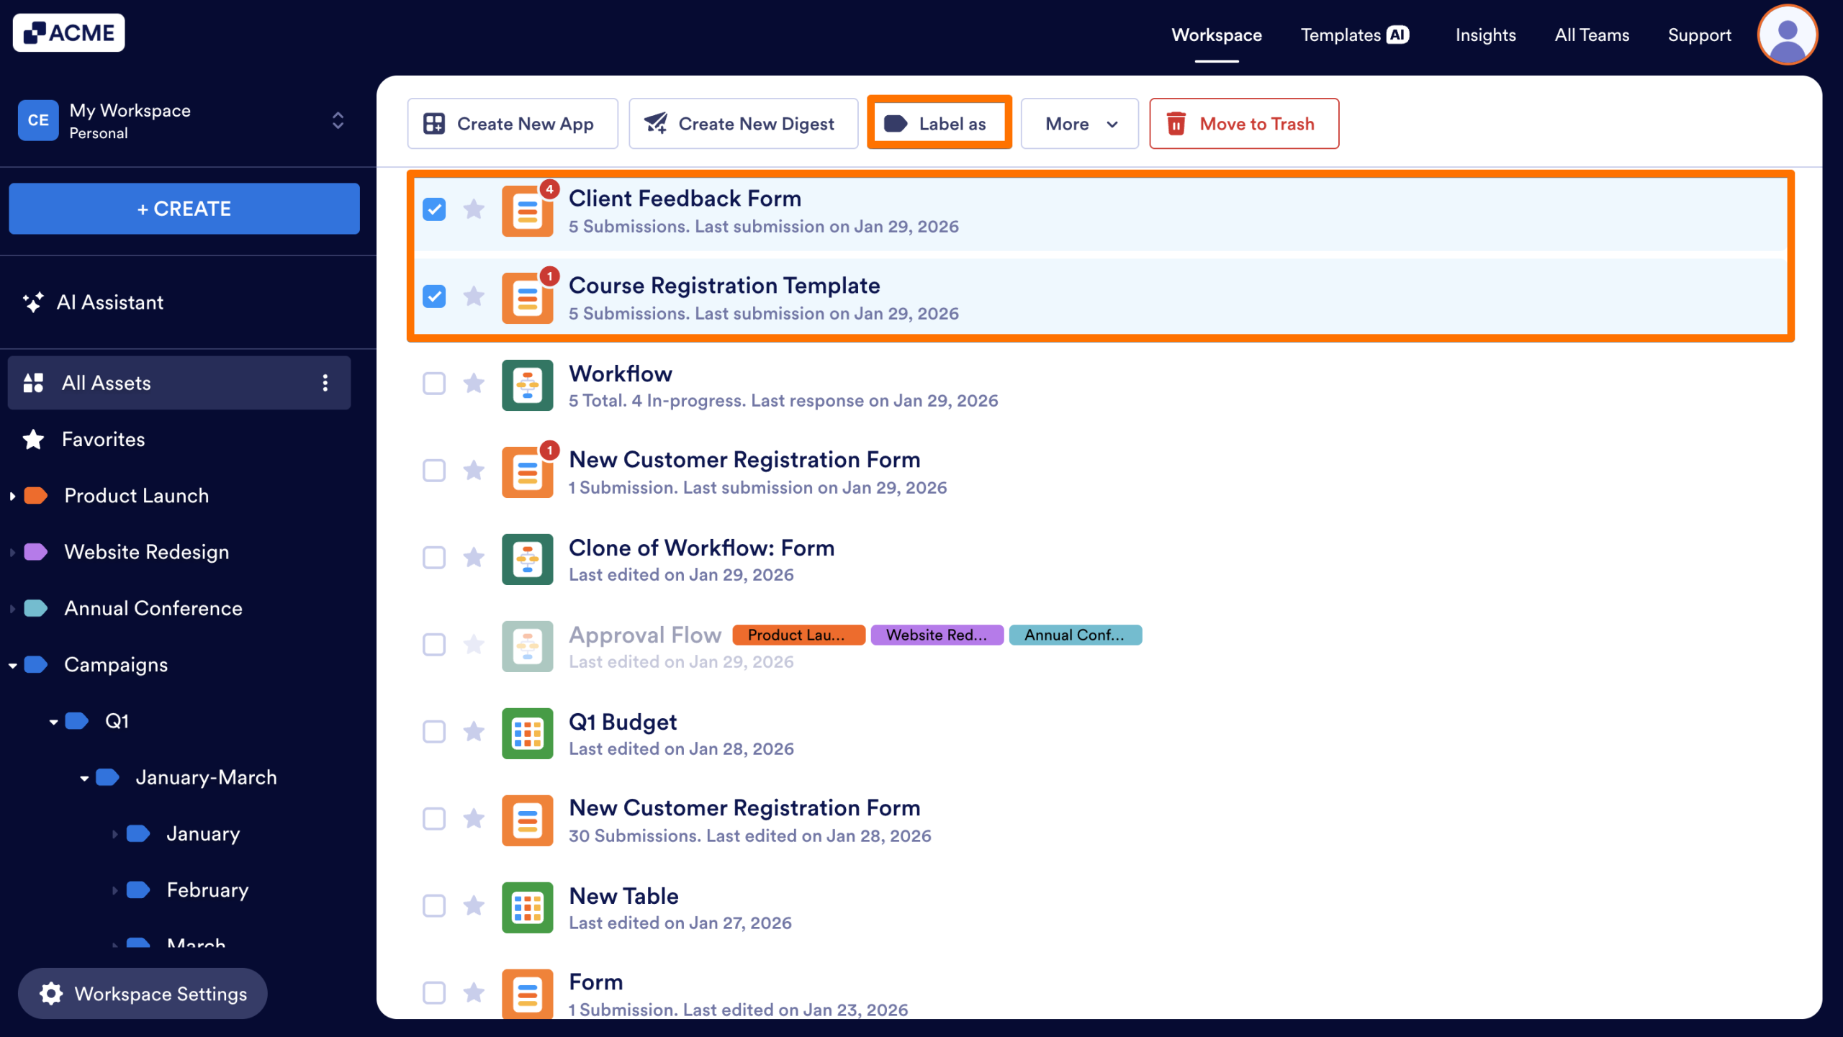Viewport: 1843px width, 1037px height.
Task: Click the green Workflow icon
Action: 528,385
